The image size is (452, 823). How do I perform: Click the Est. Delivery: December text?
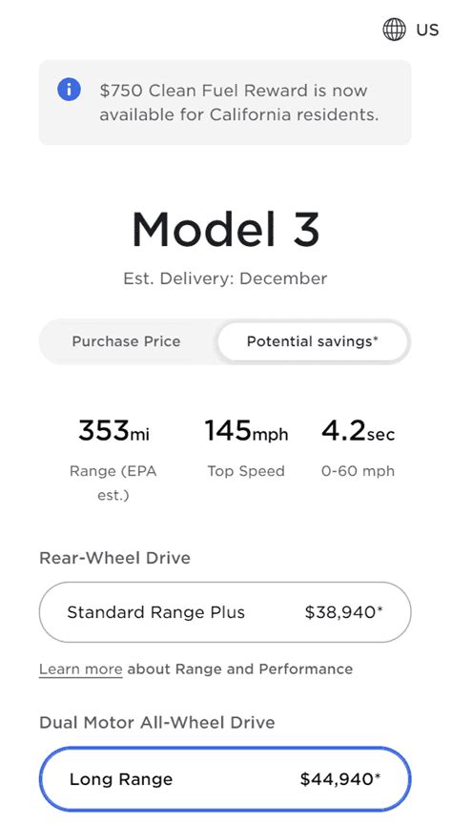tap(225, 278)
